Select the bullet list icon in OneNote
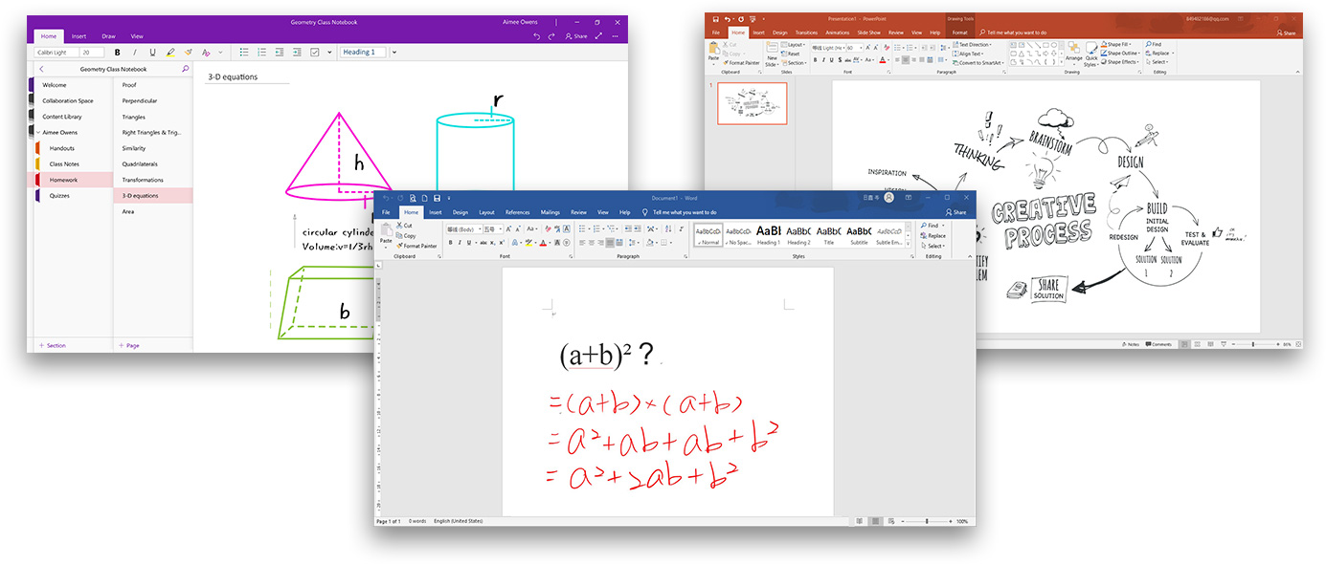This screenshot has height=564, width=1326. click(244, 52)
